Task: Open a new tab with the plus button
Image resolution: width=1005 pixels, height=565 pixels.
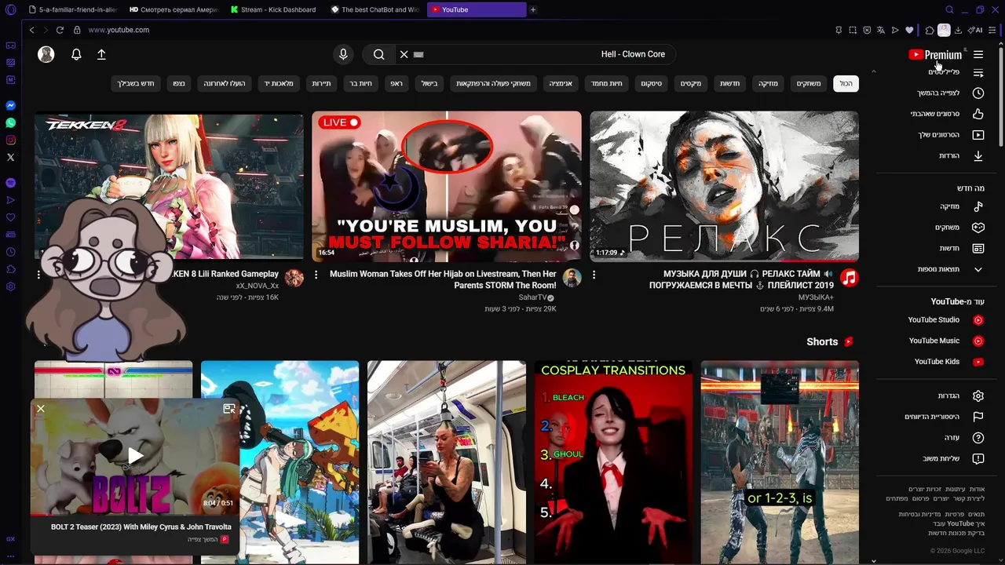Action: (x=533, y=9)
